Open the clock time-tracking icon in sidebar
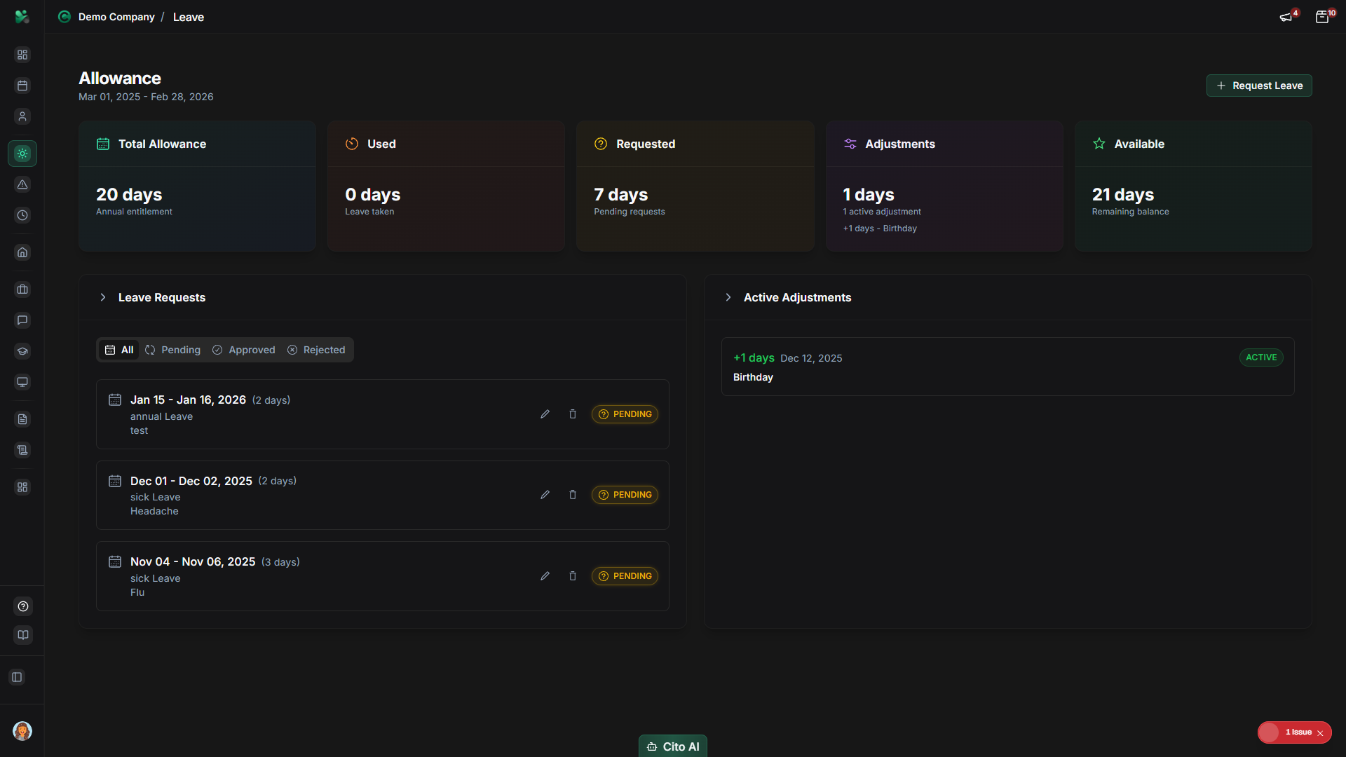The width and height of the screenshot is (1346, 757). coord(22,216)
